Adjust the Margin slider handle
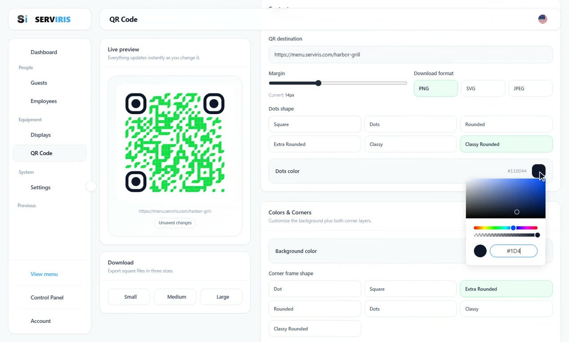This screenshot has height=342, width=569. click(x=318, y=83)
